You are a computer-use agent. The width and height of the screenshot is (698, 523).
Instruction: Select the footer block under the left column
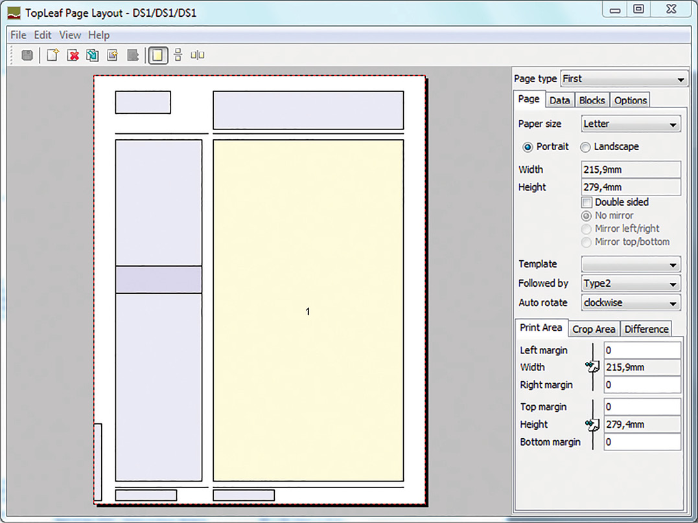[146, 495]
